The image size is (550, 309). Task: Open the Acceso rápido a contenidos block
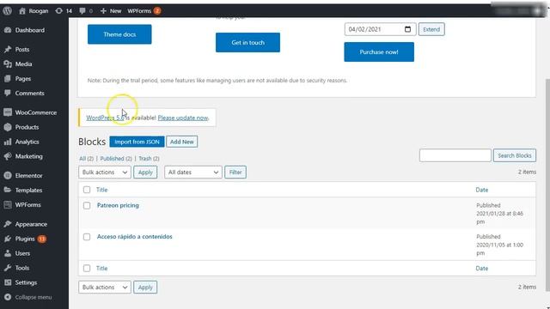[x=135, y=237]
